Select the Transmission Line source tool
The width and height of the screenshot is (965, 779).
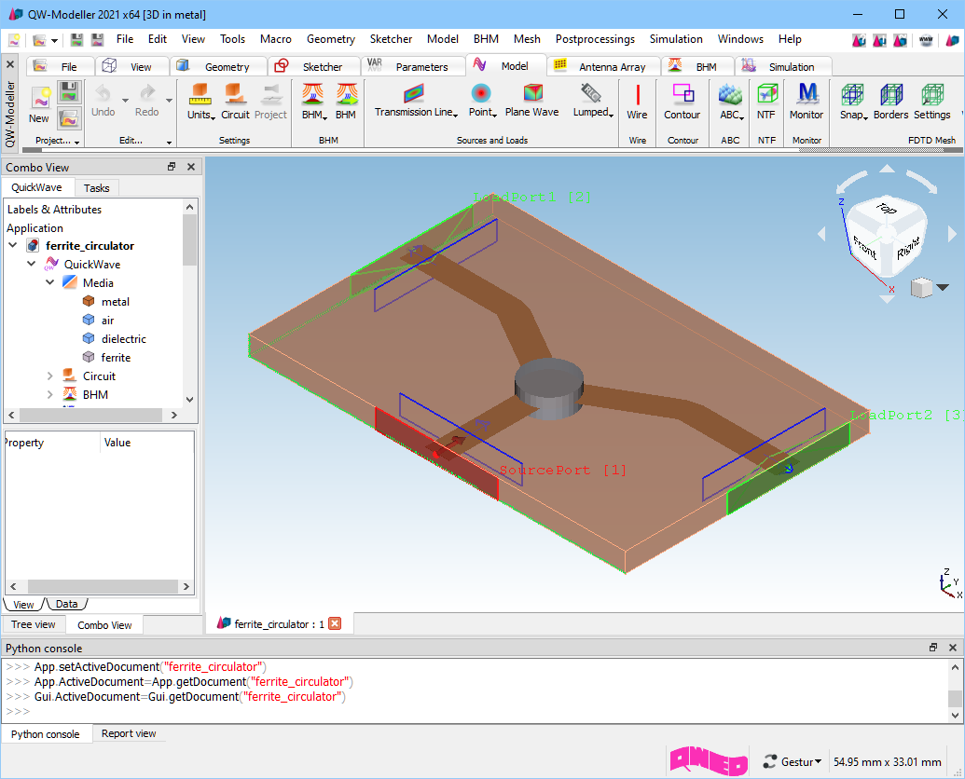tap(416, 101)
